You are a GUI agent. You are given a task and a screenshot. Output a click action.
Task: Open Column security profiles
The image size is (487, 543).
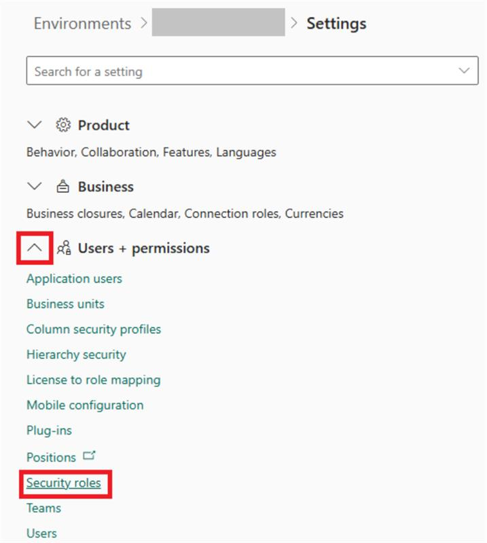94,329
